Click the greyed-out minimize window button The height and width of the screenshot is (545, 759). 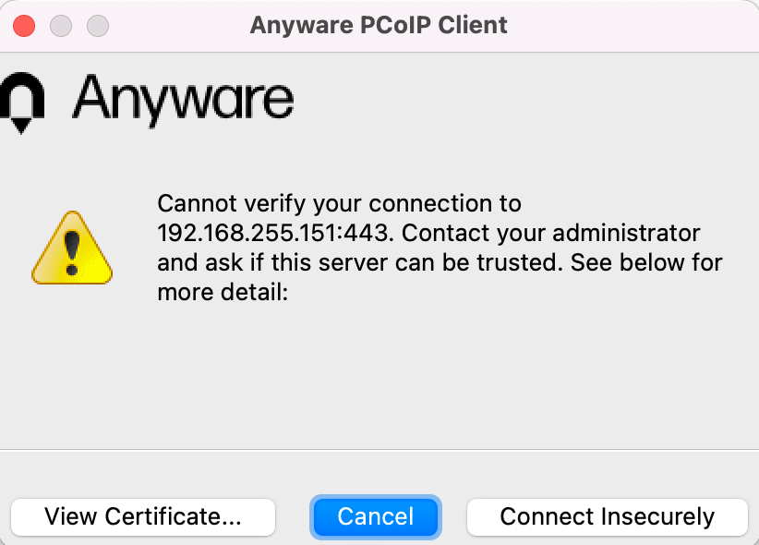click(x=61, y=26)
